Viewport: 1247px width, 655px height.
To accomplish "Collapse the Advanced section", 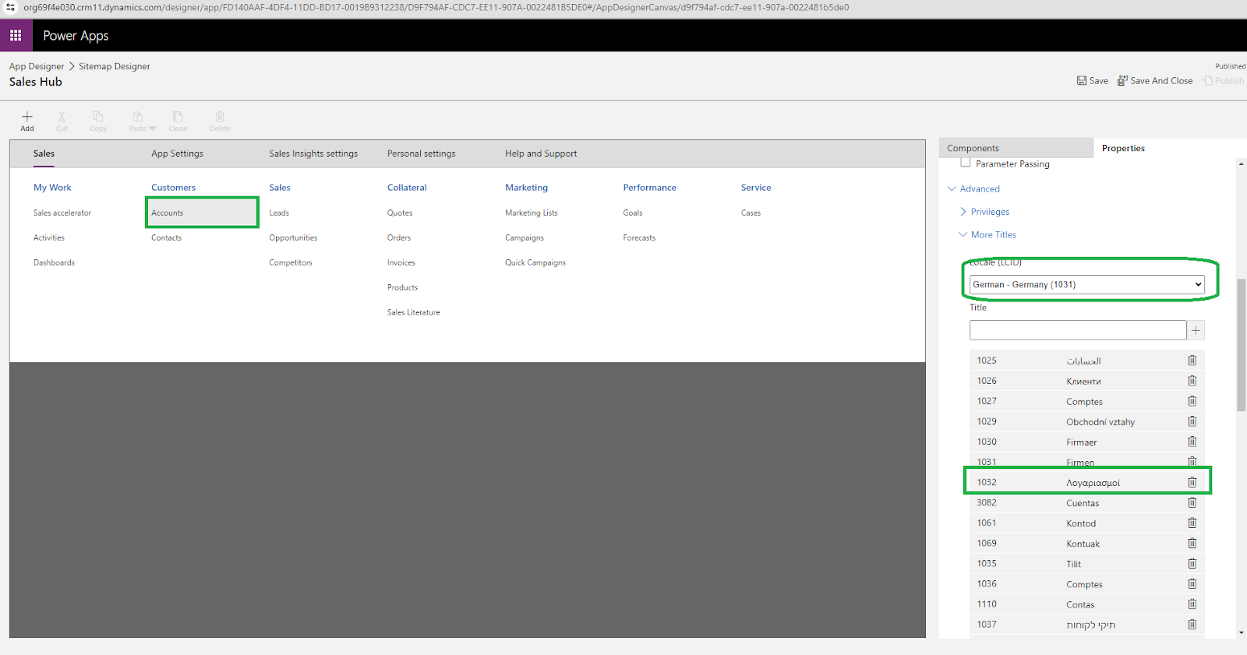I will tap(973, 188).
